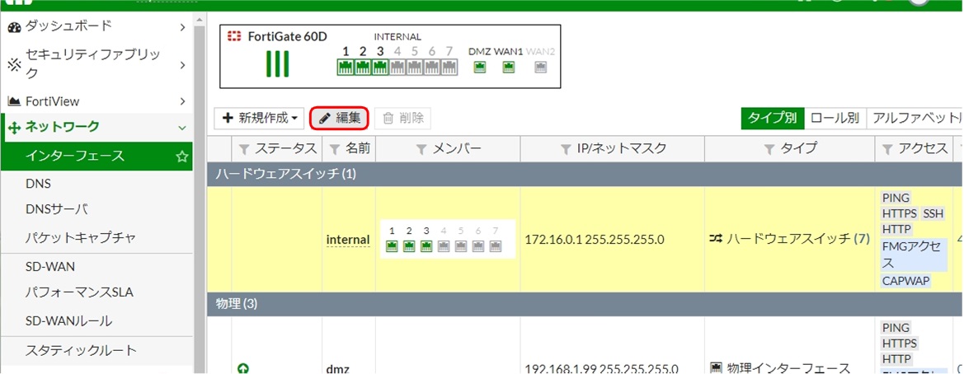The height and width of the screenshot is (374, 964).
Task: Switch view to ロール別
Action: coord(835,118)
